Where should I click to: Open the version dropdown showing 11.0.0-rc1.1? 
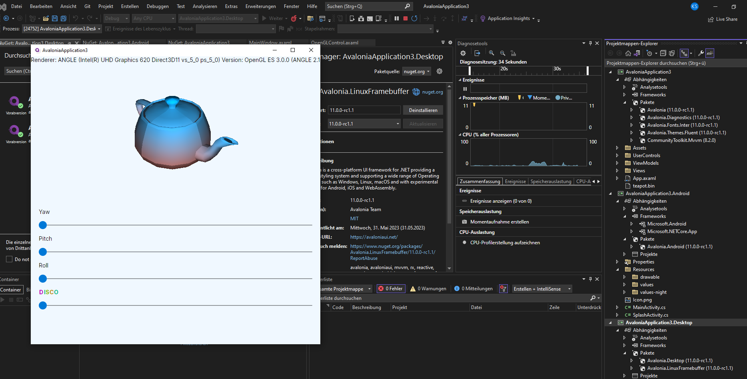point(397,124)
